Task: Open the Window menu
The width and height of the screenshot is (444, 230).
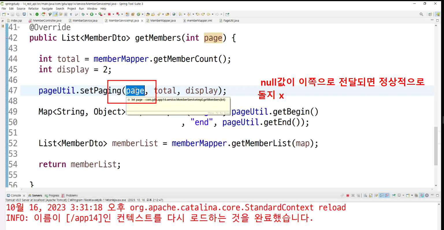Action: click(x=92, y=9)
